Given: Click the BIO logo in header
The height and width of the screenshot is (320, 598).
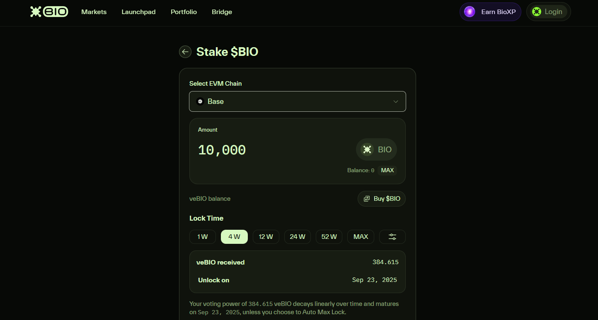Looking at the screenshot, I should [49, 12].
